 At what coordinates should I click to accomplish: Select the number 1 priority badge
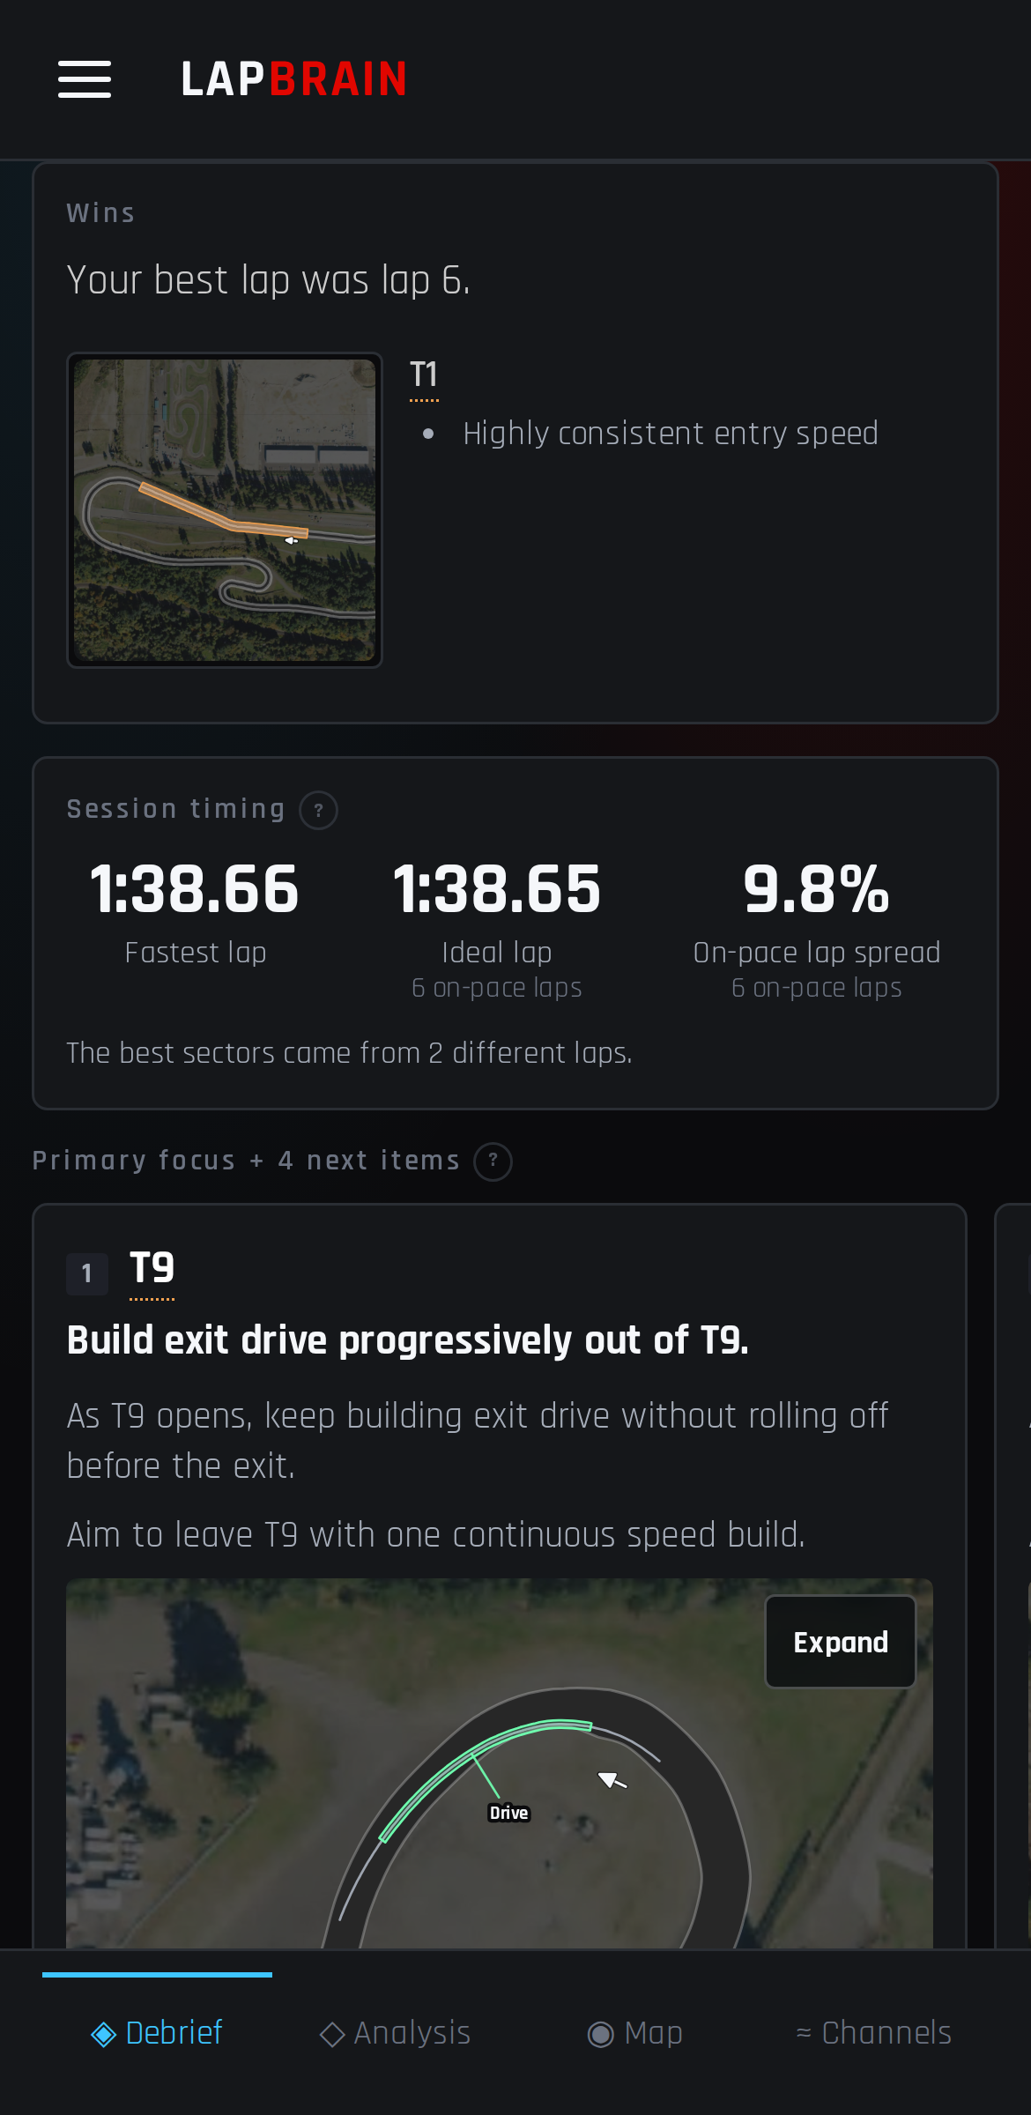pyautogui.click(x=87, y=1273)
